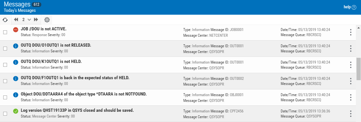Open actions menu for OUTQ DOU/F1OUTQ1 HELD message
This screenshot has width=361, height=122.
point(351,81)
